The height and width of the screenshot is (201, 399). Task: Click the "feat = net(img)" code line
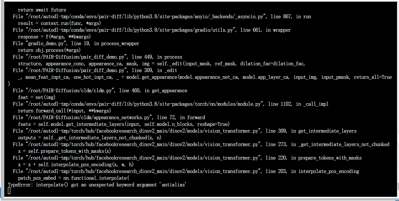click(x=36, y=97)
